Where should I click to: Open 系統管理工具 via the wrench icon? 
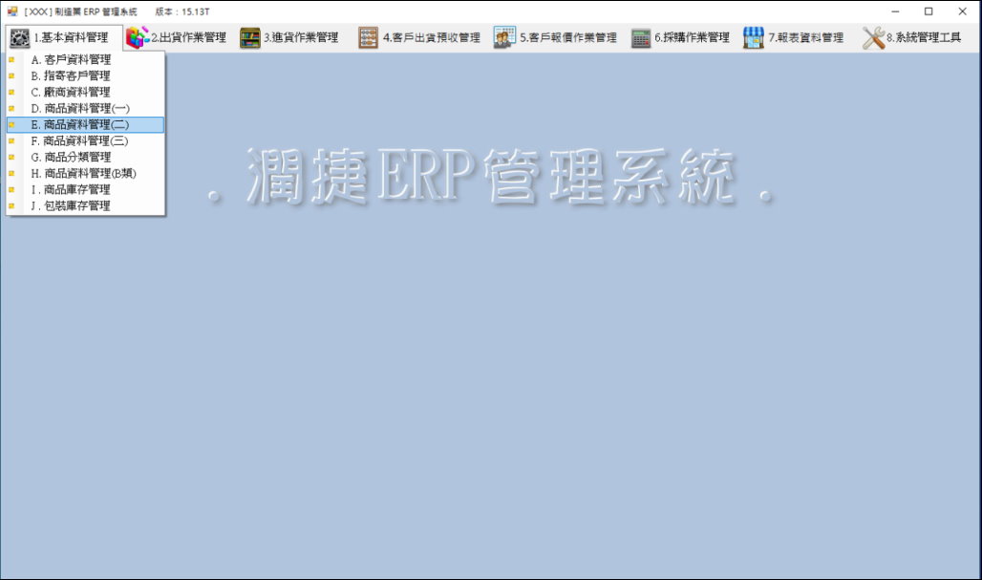[873, 38]
